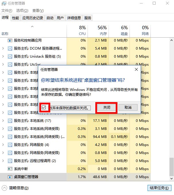This screenshot has width=174, height=195.
Task: Click the 简略信息 up-arrow circle icon
Action: tap(5, 188)
